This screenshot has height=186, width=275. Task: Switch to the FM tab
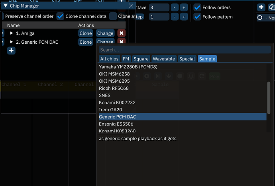pos(126,59)
